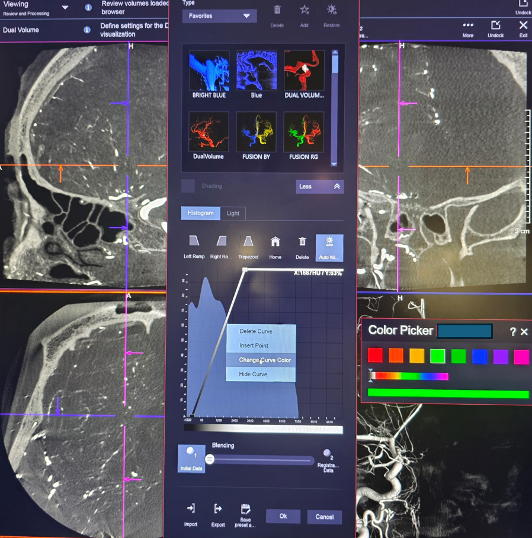Click the Left Ramp curve icon
This screenshot has width=532, height=538.
(x=194, y=242)
